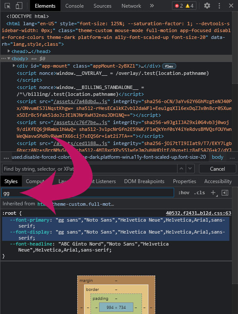Show more DevTools tabs chevron
Image resolution: width=238 pixels, height=314 pixels.
click(x=152, y=6)
